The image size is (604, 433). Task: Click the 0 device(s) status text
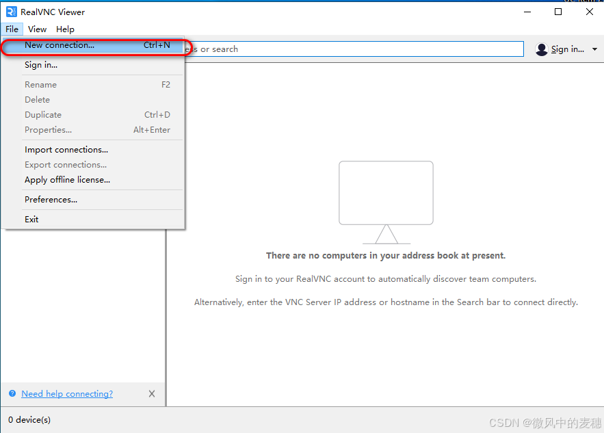click(29, 420)
